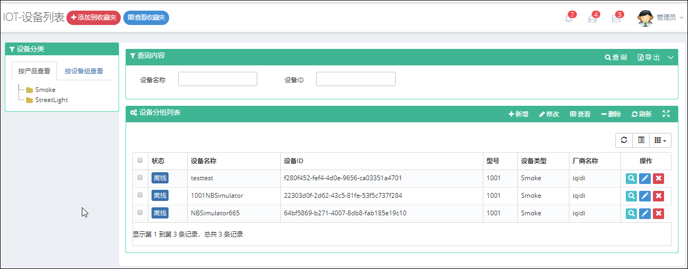View details of 1001NBSimulator device

click(x=631, y=196)
